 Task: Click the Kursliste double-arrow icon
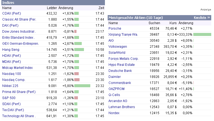click(x=209, y=18)
